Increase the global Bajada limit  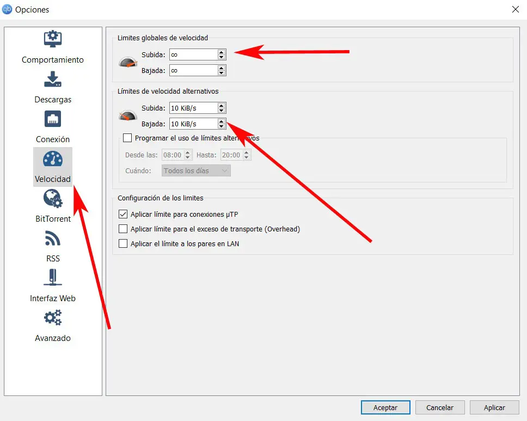pyautogui.click(x=221, y=68)
